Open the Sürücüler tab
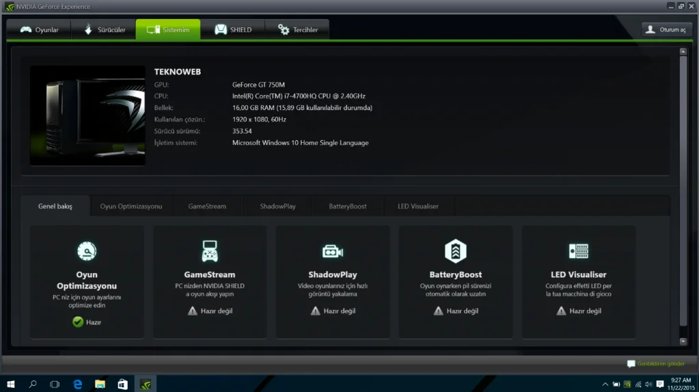 (104, 30)
